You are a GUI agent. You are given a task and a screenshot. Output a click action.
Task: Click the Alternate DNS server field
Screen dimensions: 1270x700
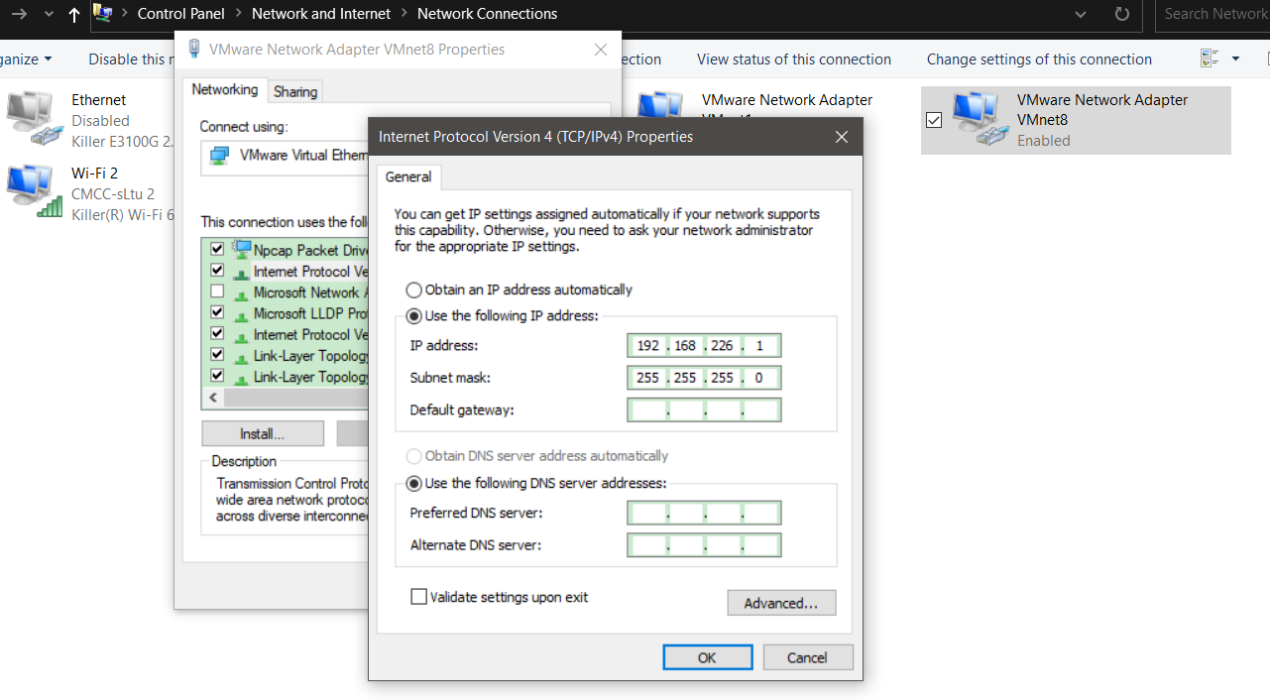point(704,545)
